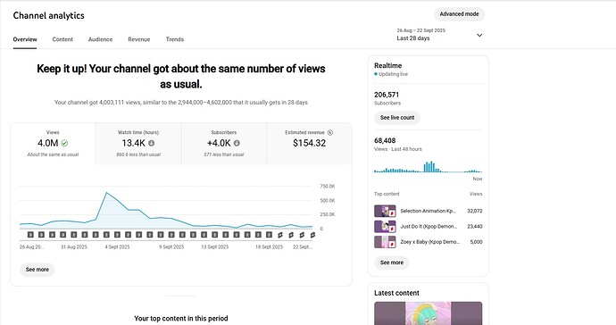
Task: Expand the Last 28 days date range dropdown
Action: coord(439,35)
